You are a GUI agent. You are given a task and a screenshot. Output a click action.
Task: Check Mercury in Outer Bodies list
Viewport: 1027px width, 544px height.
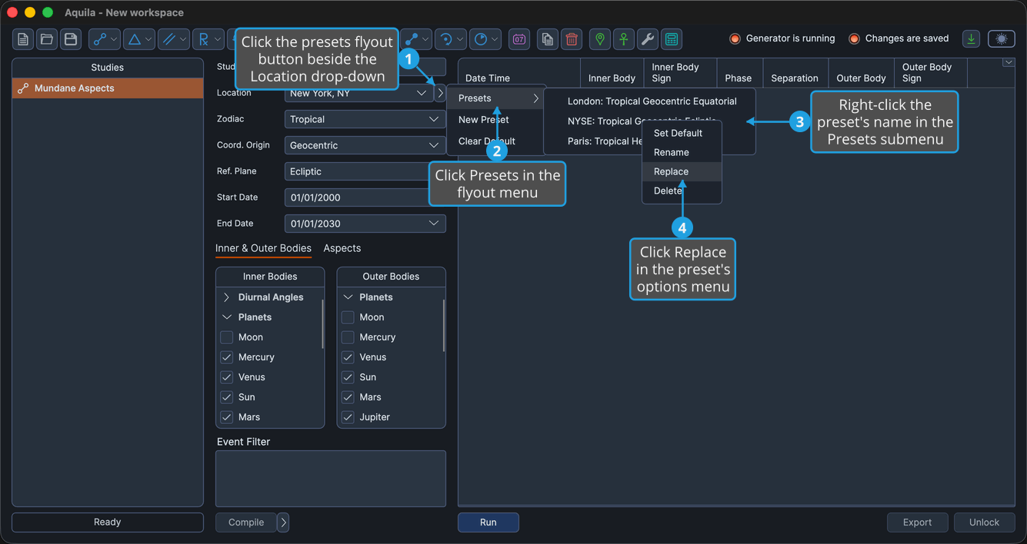(x=348, y=337)
